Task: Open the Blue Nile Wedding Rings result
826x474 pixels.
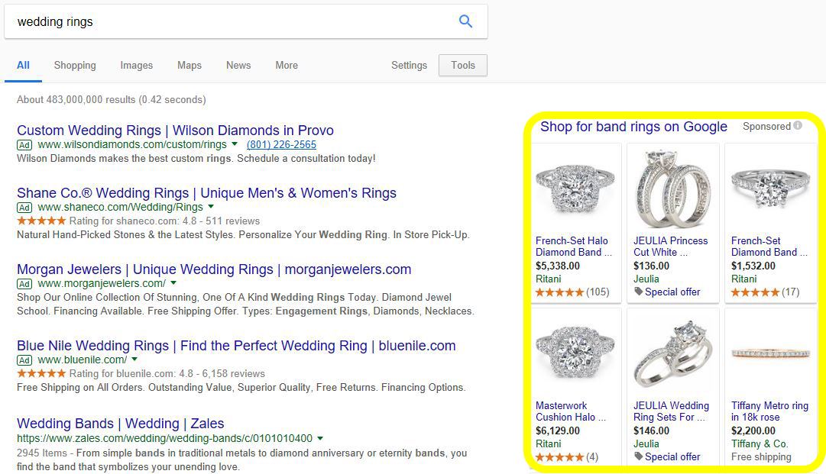Action: tap(236, 346)
